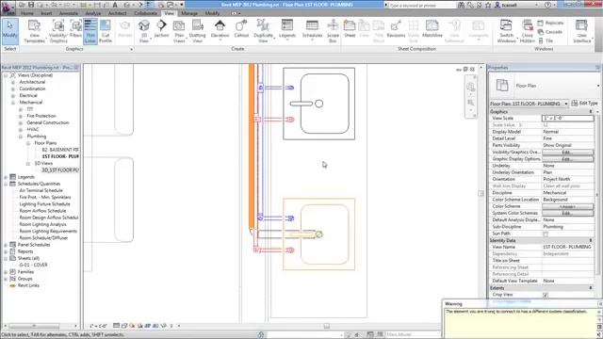The height and width of the screenshot is (339, 603).
Task: Select the Cut Profile tool
Action: [x=106, y=31]
